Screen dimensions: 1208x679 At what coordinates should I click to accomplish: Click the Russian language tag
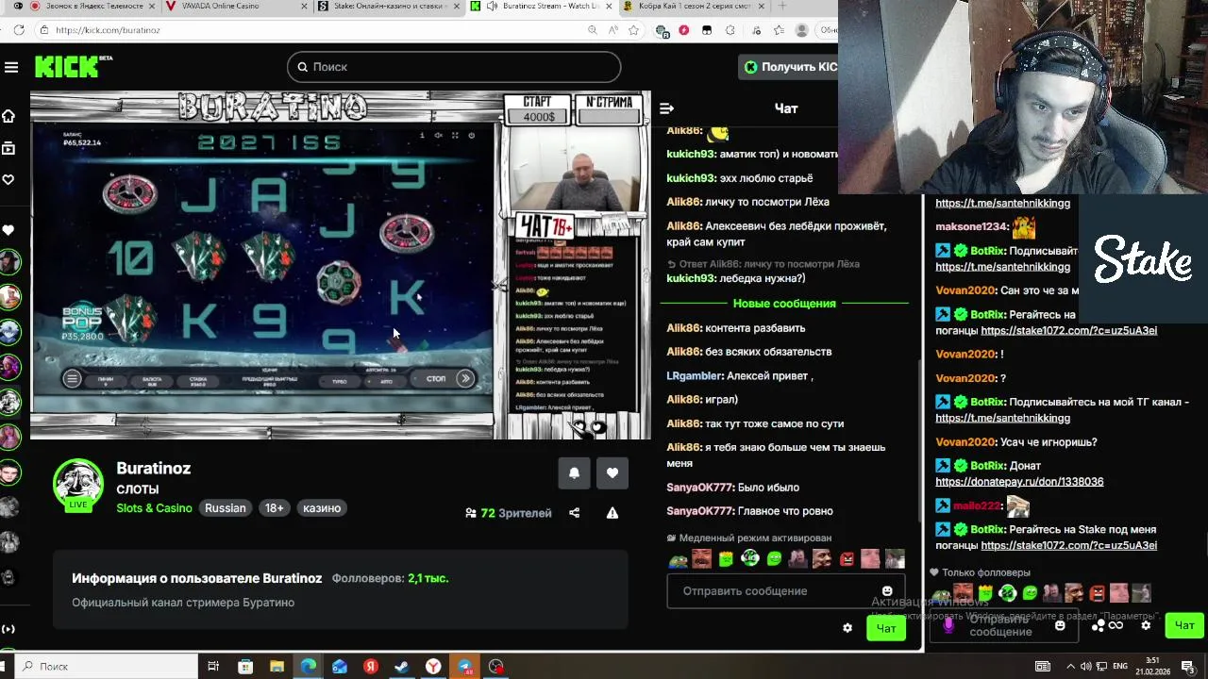pos(225,508)
